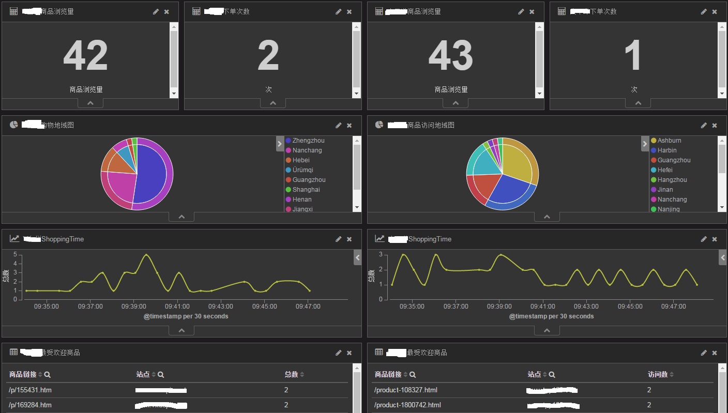
Task: Select Ürümqi in the pie legend
Action: (299, 170)
